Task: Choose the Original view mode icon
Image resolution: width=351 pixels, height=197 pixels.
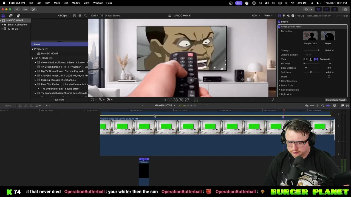Action: click(x=305, y=59)
